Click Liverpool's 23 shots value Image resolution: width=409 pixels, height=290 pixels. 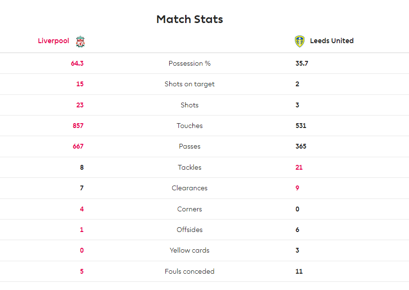tap(80, 105)
